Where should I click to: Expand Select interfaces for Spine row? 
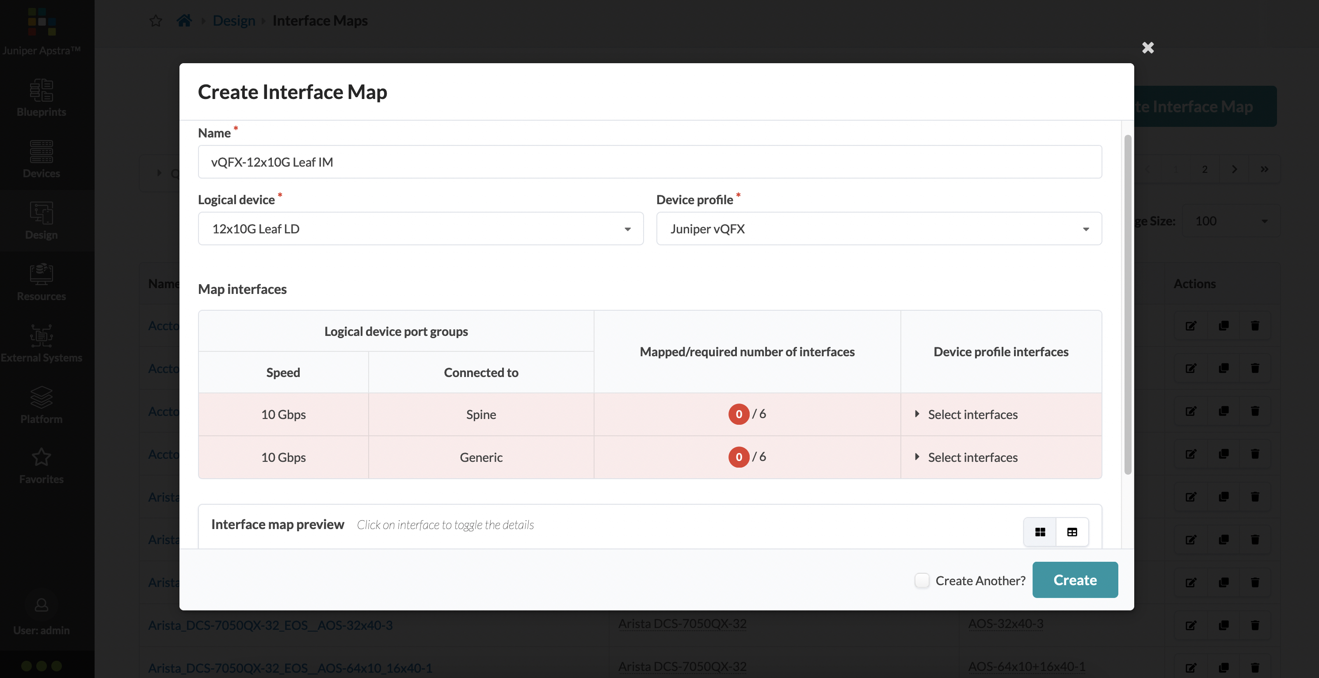(966, 414)
